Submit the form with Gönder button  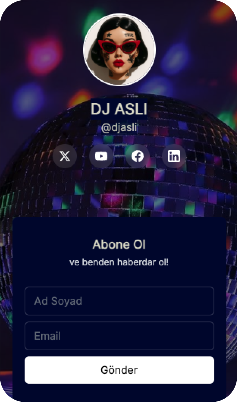tap(119, 370)
